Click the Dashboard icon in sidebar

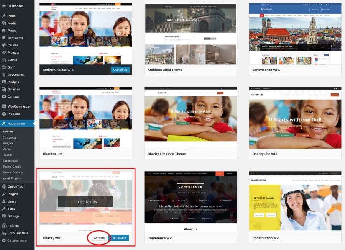point(3,6)
